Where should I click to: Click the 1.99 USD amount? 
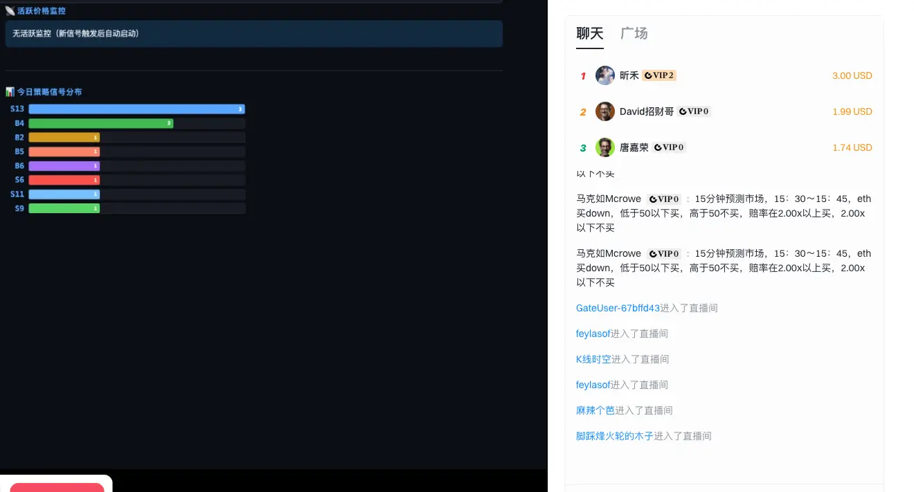coord(852,111)
